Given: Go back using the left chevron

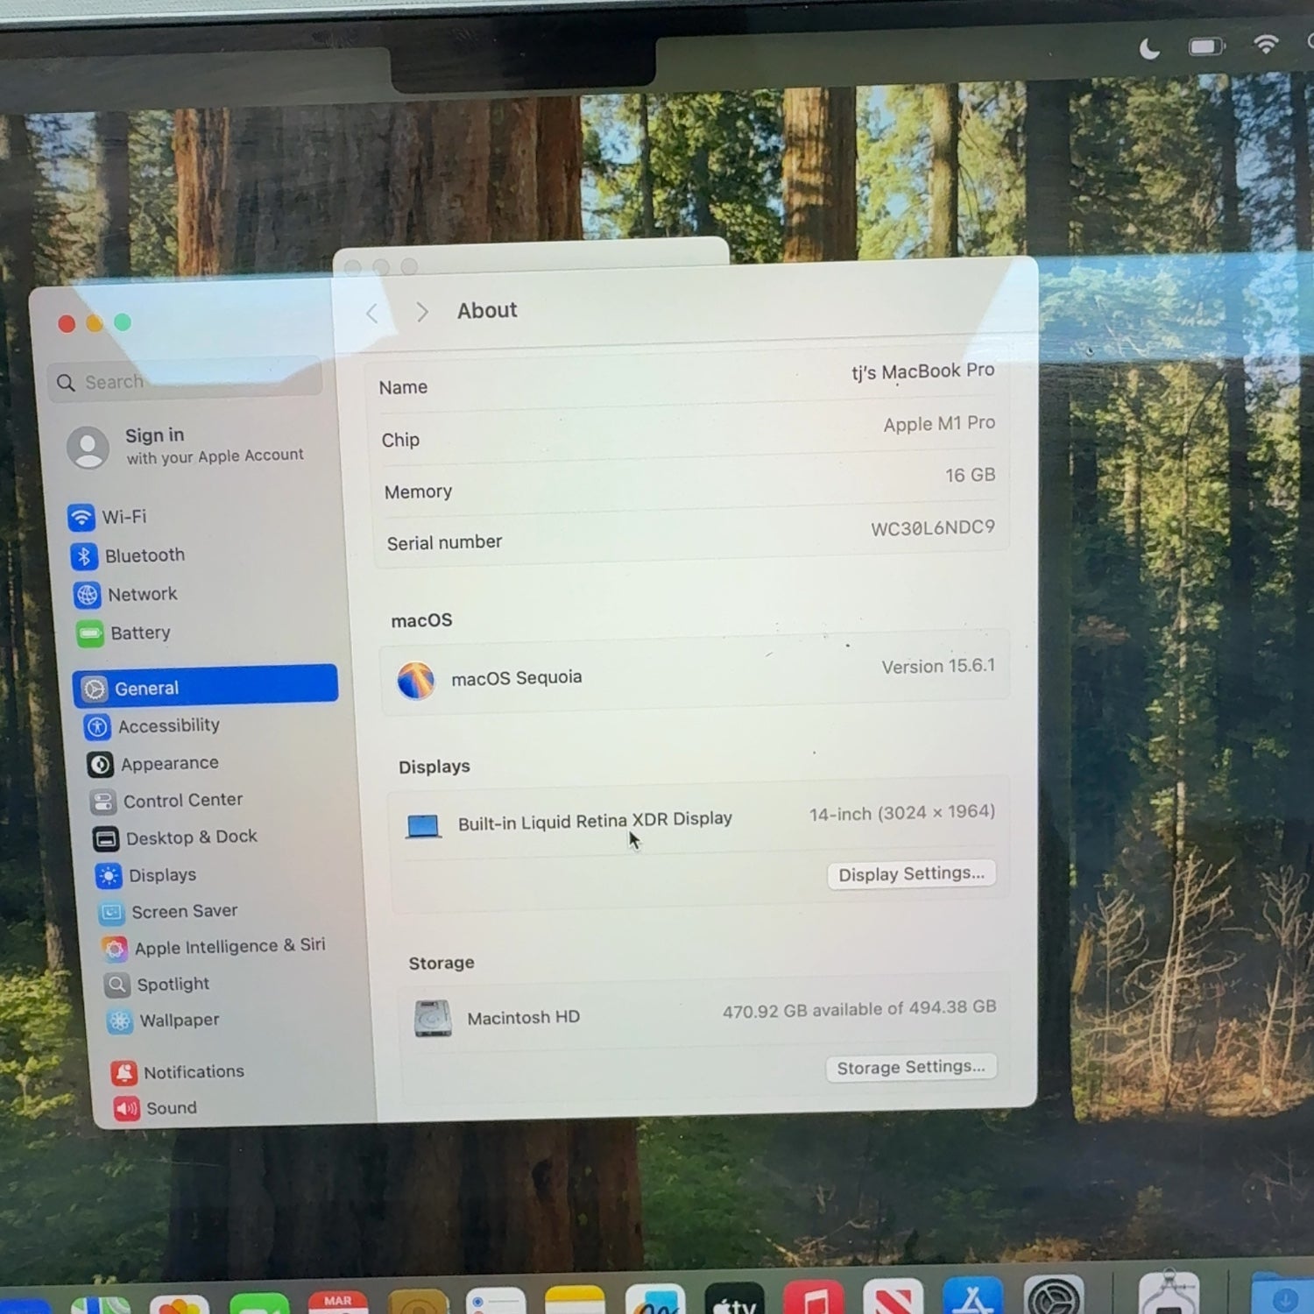Looking at the screenshot, I should click(x=372, y=313).
